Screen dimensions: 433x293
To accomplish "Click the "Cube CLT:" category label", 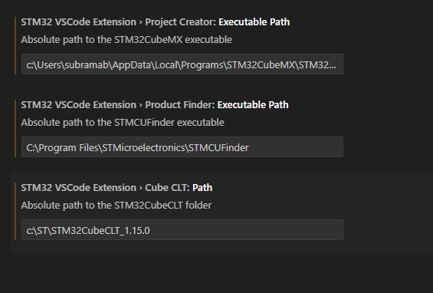I will 167,188.
